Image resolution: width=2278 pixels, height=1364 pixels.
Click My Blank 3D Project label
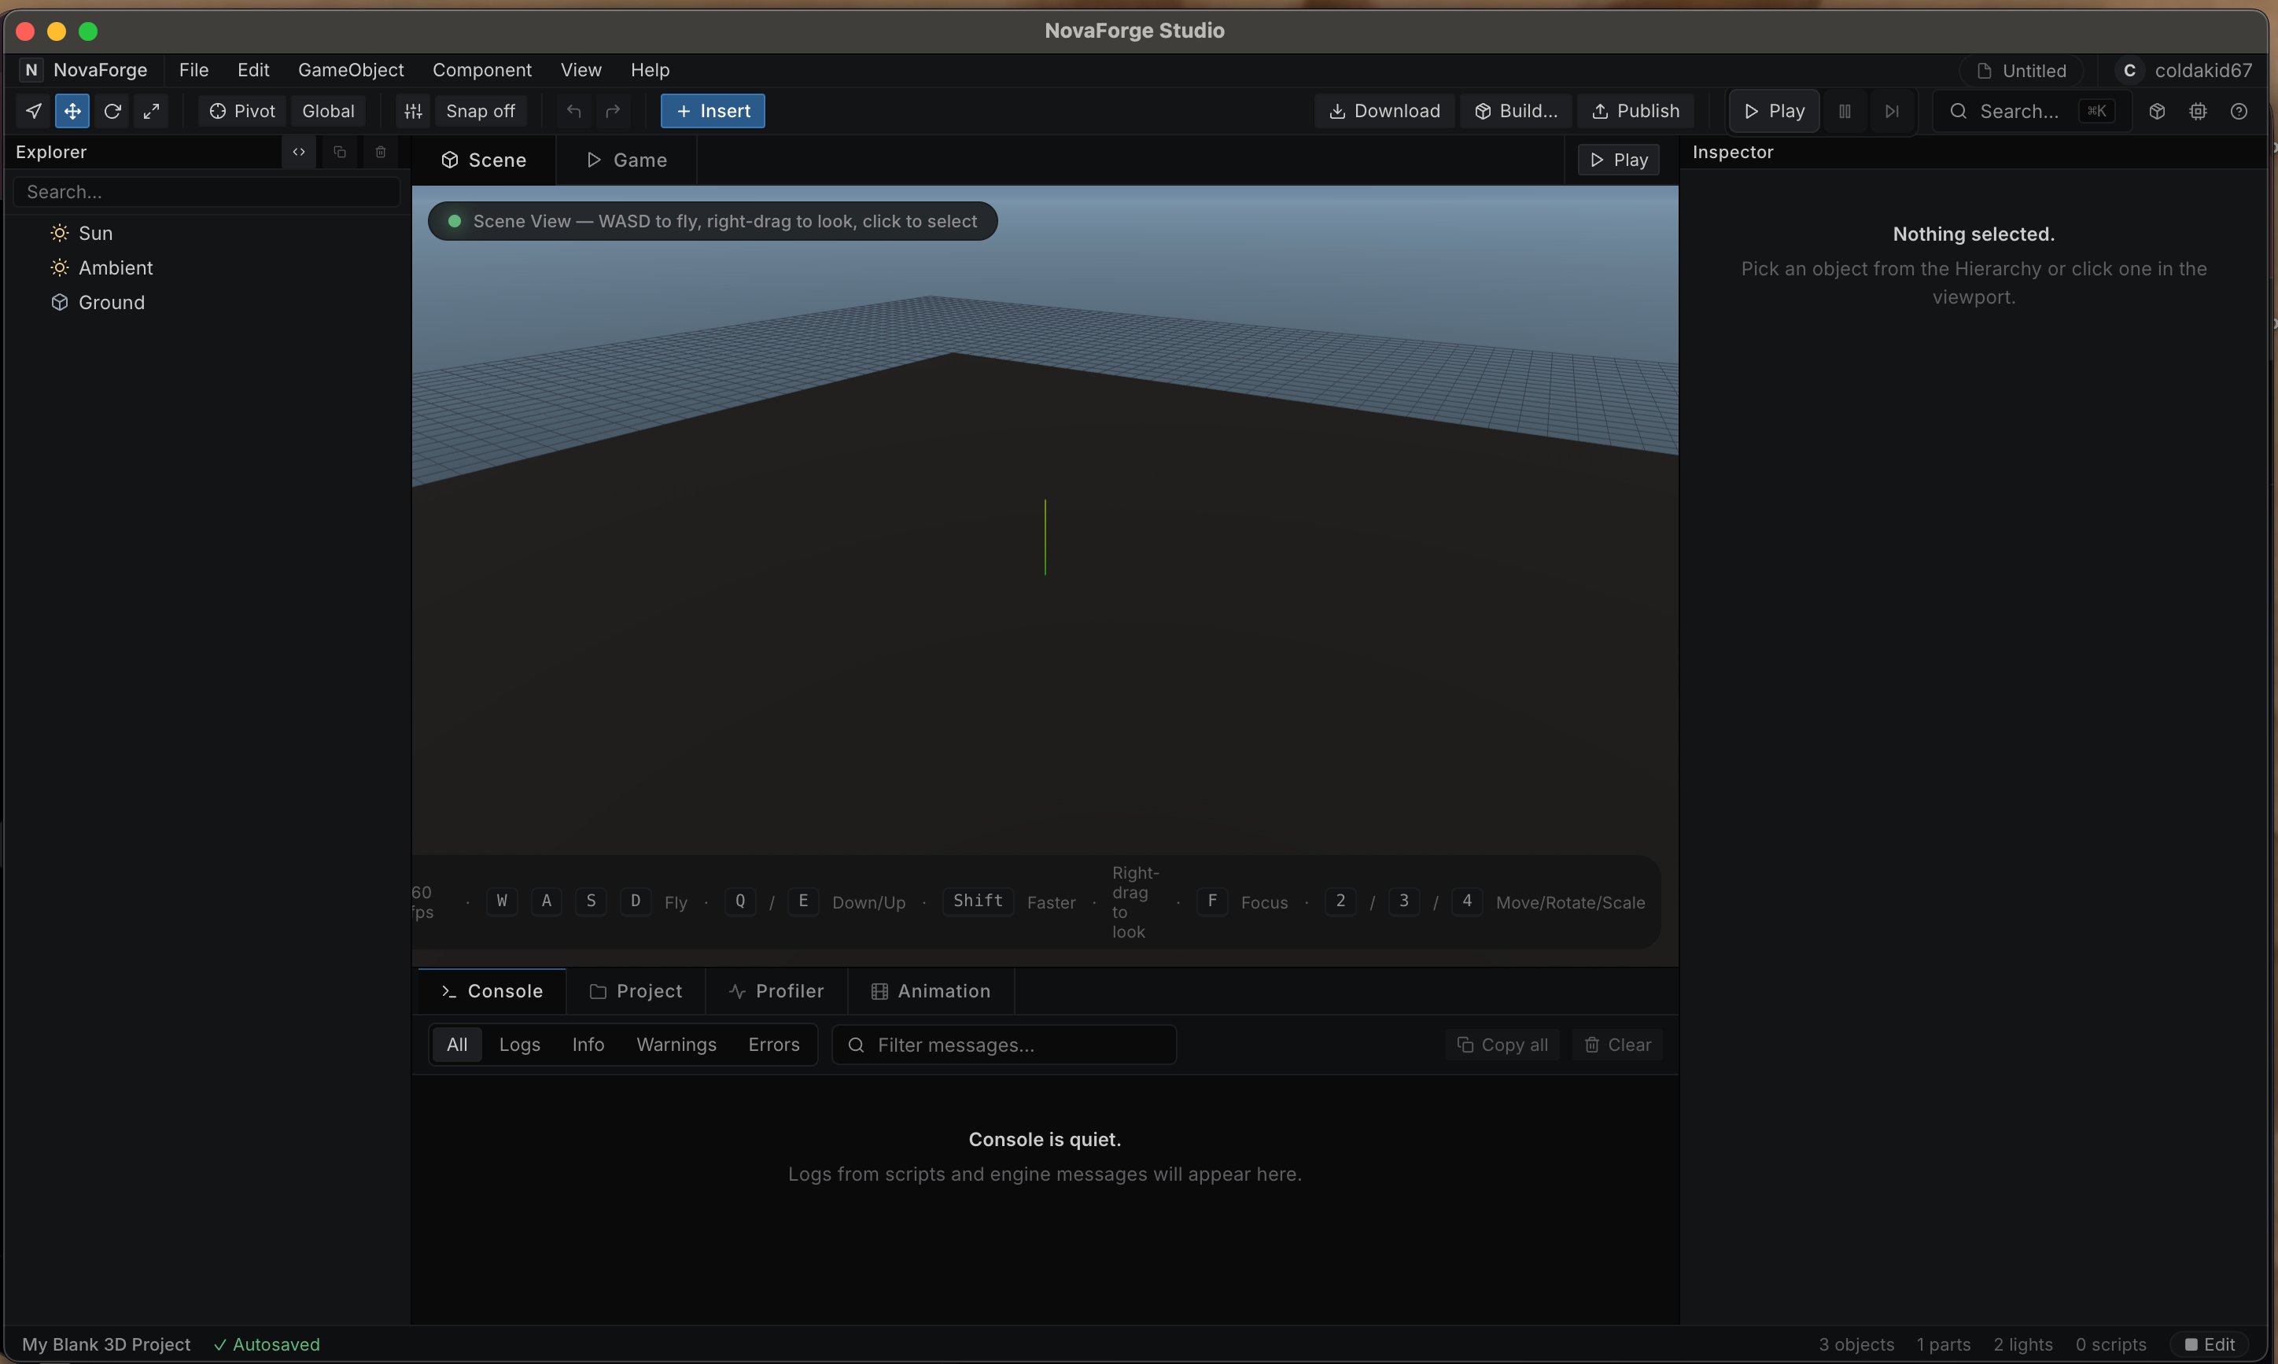click(107, 1344)
